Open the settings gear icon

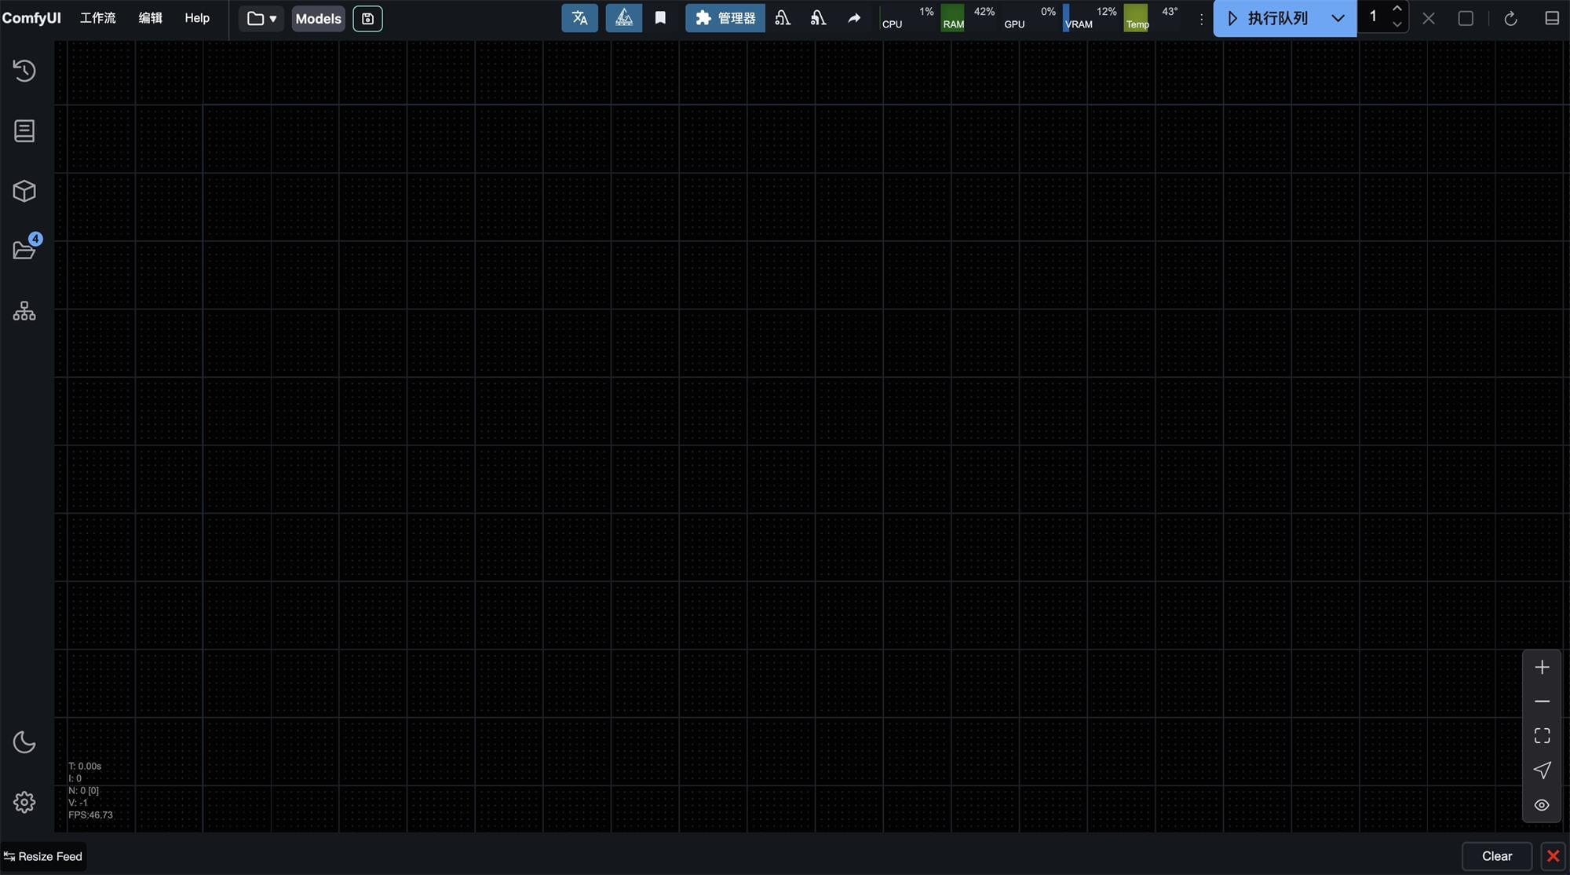24,802
